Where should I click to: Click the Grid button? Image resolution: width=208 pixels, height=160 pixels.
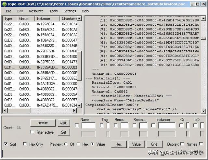coord(154,144)
